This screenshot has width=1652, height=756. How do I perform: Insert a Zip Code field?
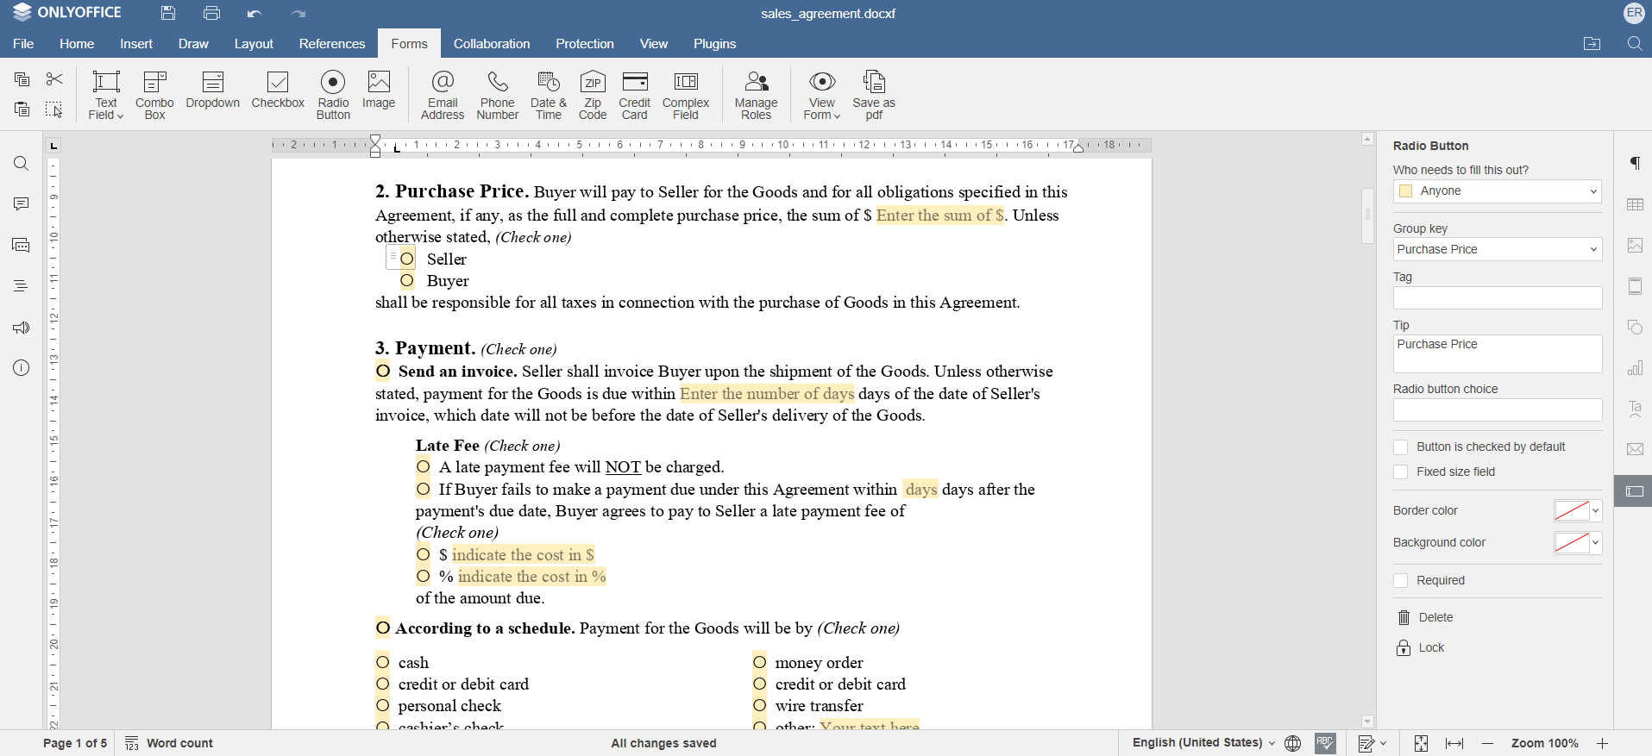click(x=592, y=94)
